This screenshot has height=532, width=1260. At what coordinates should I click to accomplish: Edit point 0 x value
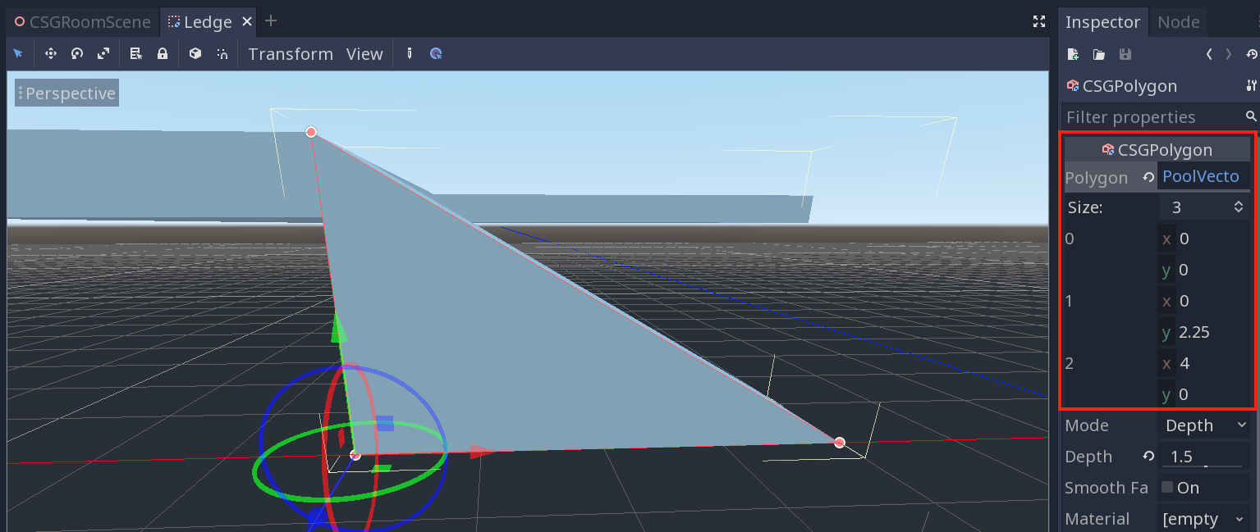pos(1204,239)
